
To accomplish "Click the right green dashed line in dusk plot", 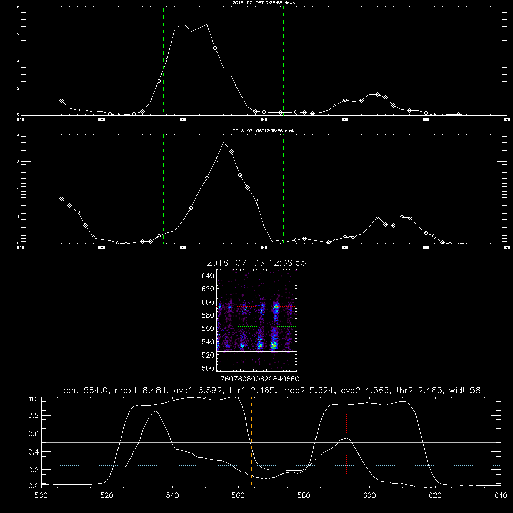I will (x=283, y=189).
